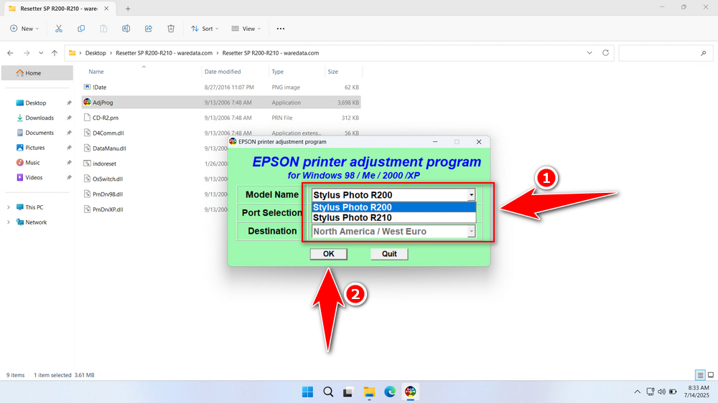The height and width of the screenshot is (403, 718).
Task: Open Microsoft Edge from taskbar
Action: point(390,392)
